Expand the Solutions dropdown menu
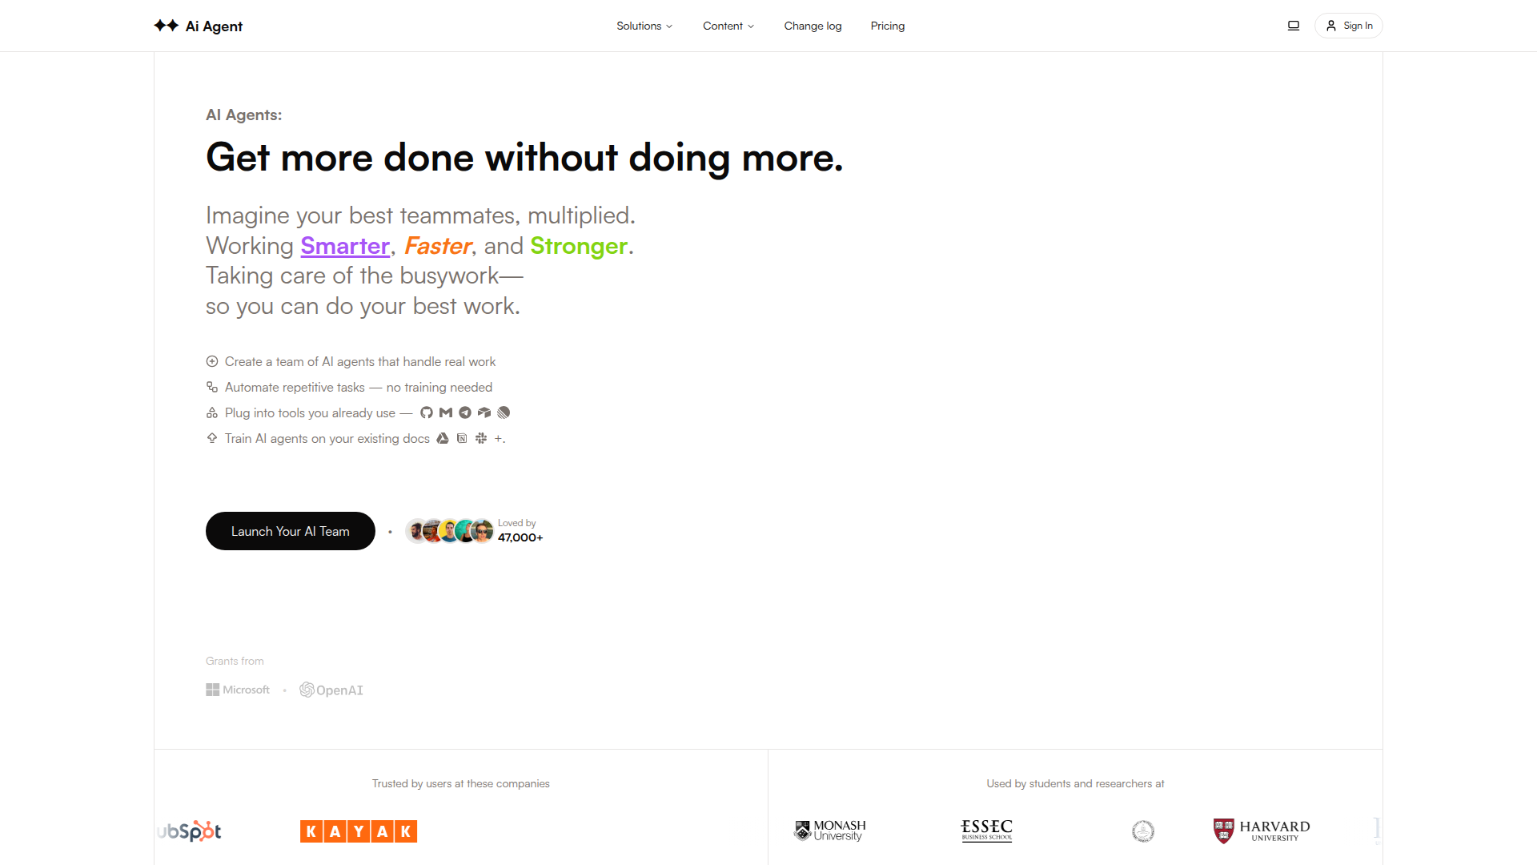Image resolution: width=1537 pixels, height=865 pixels. click(644, 26)
